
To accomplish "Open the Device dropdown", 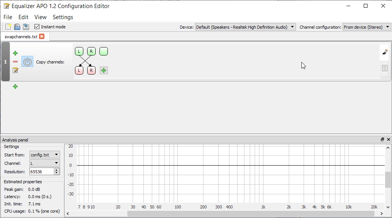I will click(x=245, y=27).
